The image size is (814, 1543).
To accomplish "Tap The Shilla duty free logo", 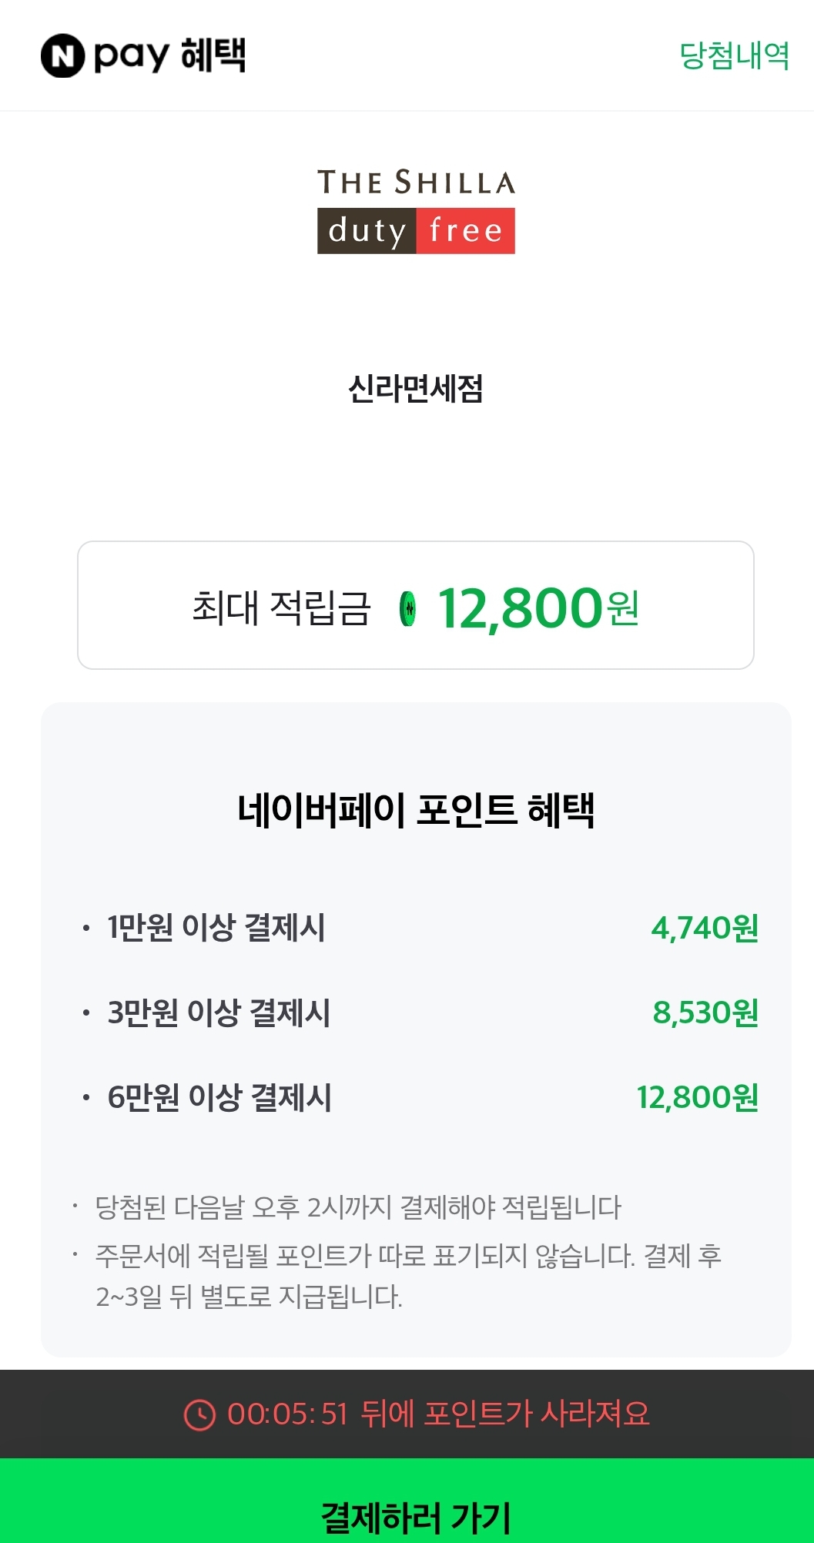I will click(x=416, y=211).
